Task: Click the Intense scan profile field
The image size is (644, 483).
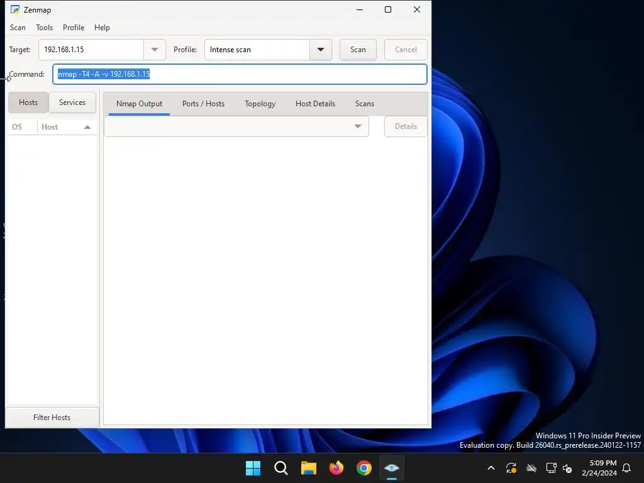Action: pyautogui.click(x=257, y=50)
